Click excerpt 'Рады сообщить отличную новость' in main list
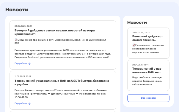 point(60,94)
